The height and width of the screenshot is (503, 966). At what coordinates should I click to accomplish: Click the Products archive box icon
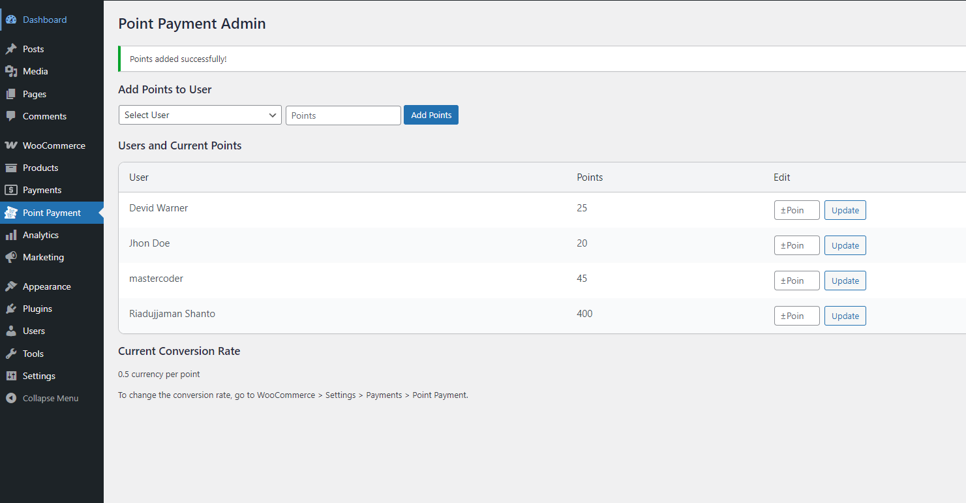point(11,168)
